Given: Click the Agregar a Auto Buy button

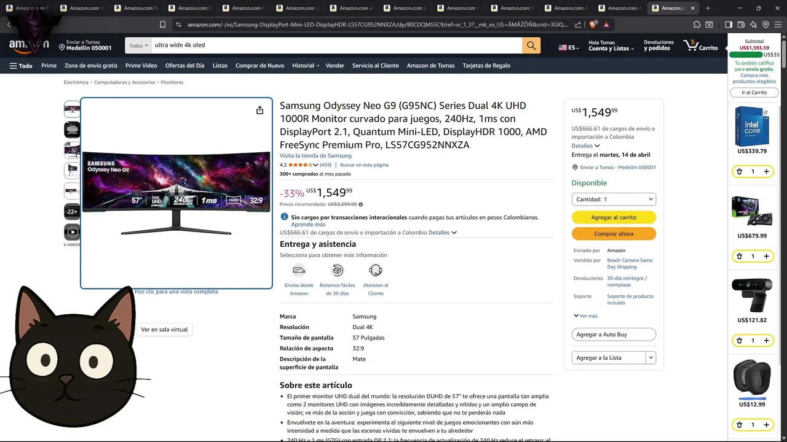Looking at the screenshot, I should [614, 335].
